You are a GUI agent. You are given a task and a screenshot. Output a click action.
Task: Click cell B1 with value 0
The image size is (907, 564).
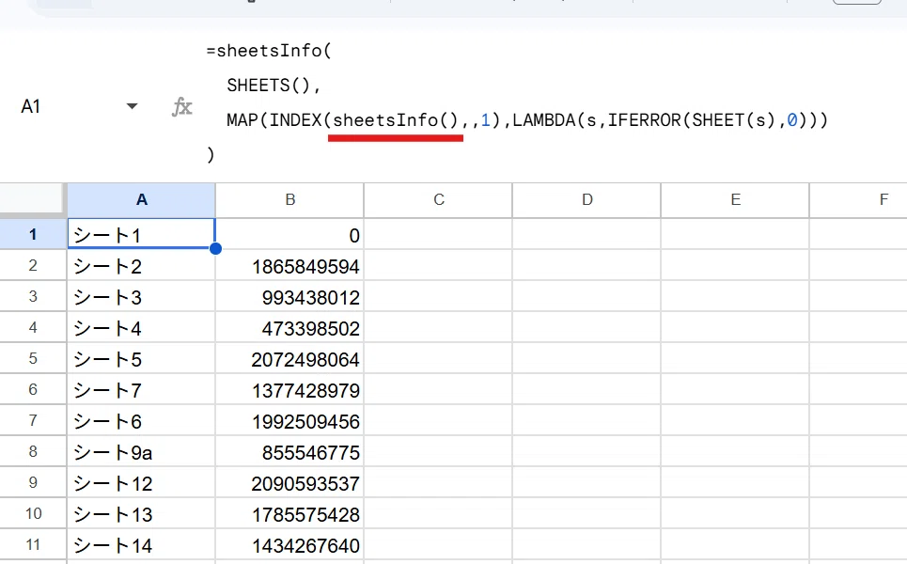[x=289, y=234]
